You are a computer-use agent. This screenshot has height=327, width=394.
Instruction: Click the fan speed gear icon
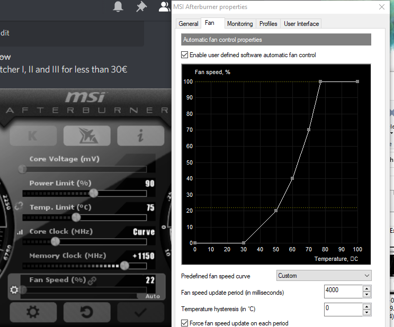[x=14, y=290]
